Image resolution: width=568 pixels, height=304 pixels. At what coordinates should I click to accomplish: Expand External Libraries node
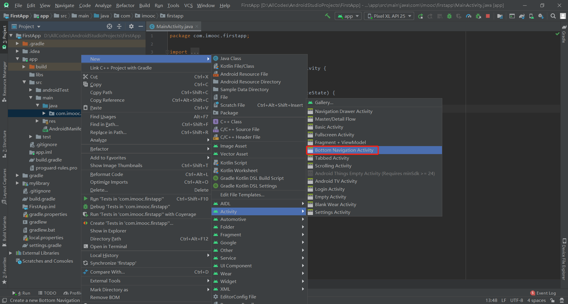11,253
